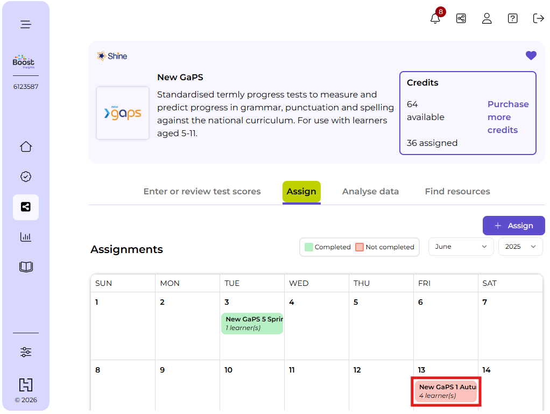Open the book resources sidebar icon
Image resolution: width=550 pixels, height=414 pixels.
click(26, 267)
